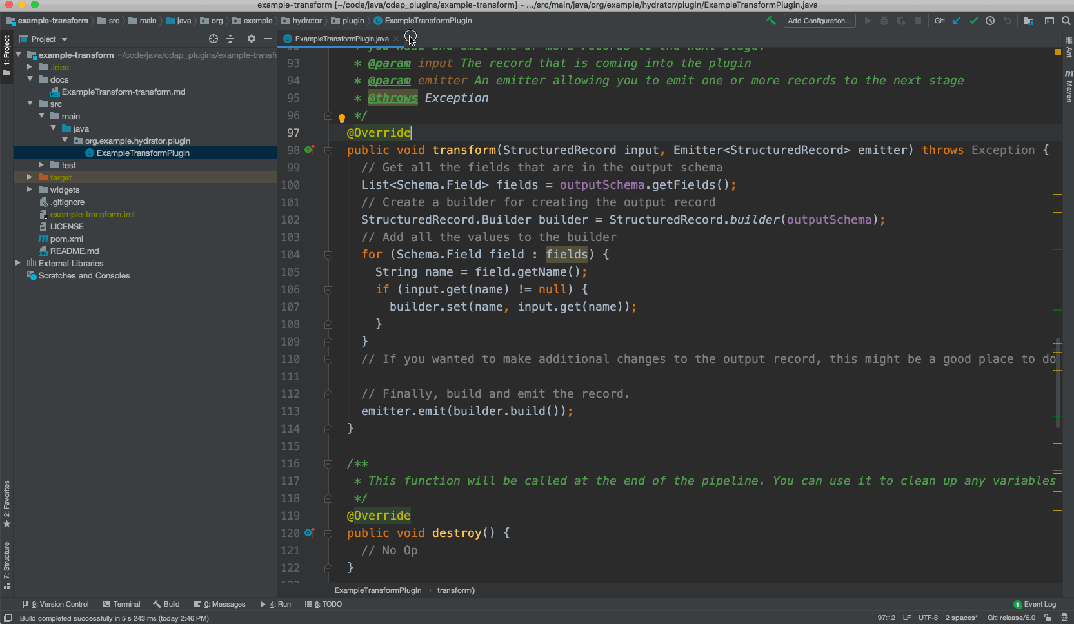Switch to the Version Control tab
This screenshot has height=624, width=1074.
[56, 604]
